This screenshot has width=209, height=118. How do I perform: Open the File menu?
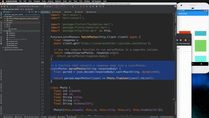click(20, 1)
